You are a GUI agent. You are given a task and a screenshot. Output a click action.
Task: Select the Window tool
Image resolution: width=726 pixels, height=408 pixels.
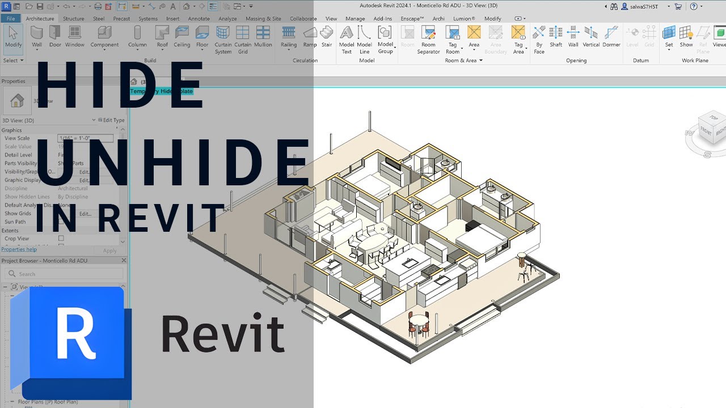pos(74,37)
